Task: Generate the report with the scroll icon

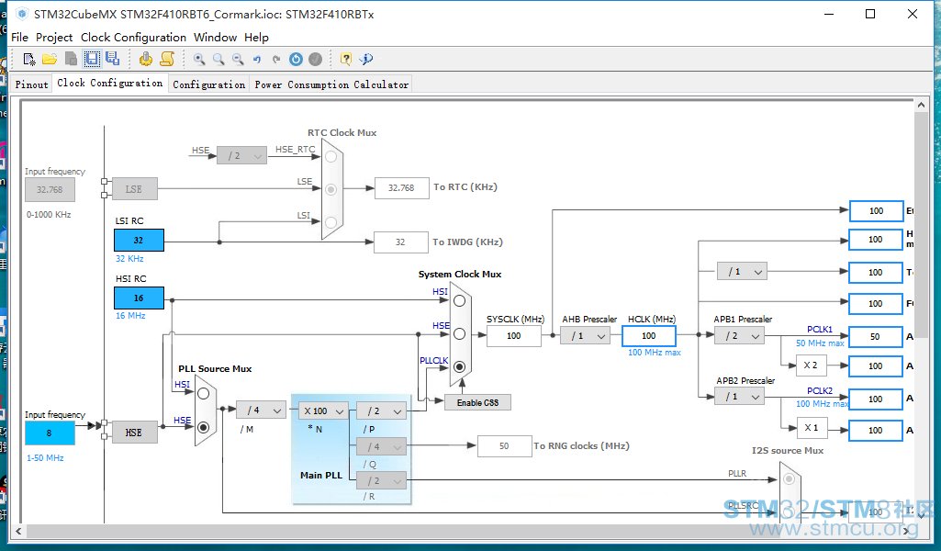Action: (x=167, y=59)
